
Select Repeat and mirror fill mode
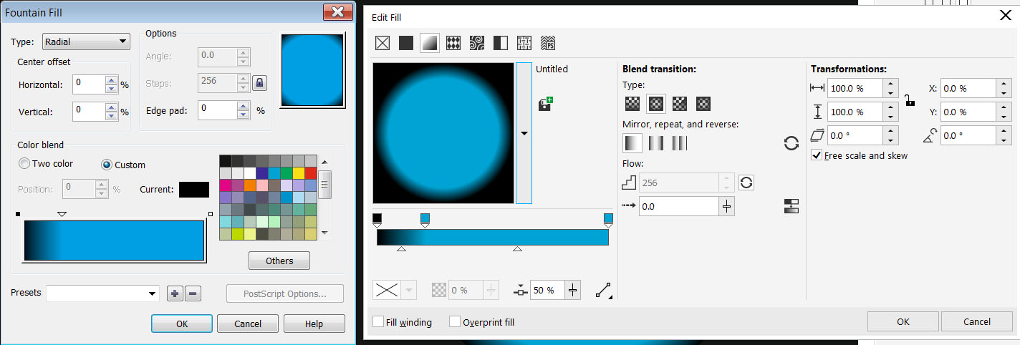(x=656, y=143)
